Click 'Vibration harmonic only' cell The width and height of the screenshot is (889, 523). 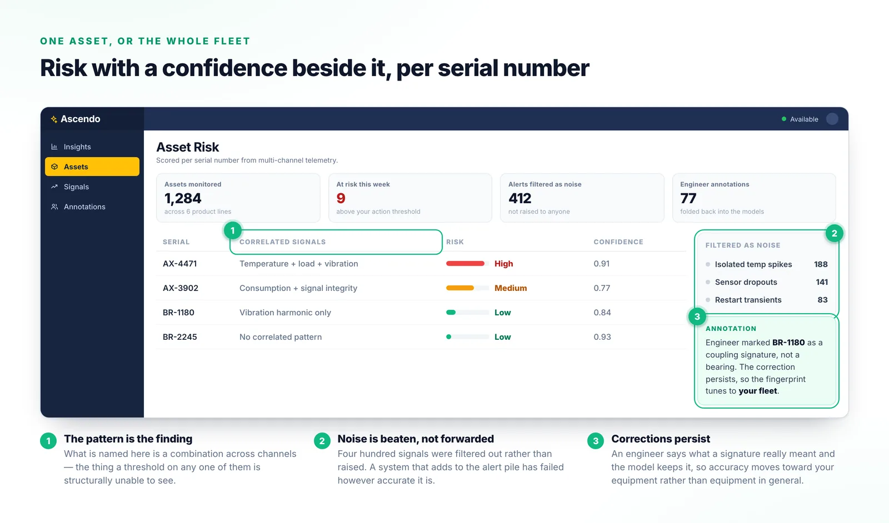click(x=285, y=313)
